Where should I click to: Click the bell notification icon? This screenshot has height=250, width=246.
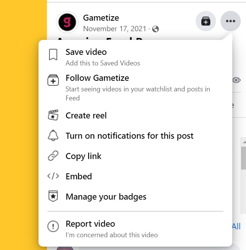click(x=53, y=135)
